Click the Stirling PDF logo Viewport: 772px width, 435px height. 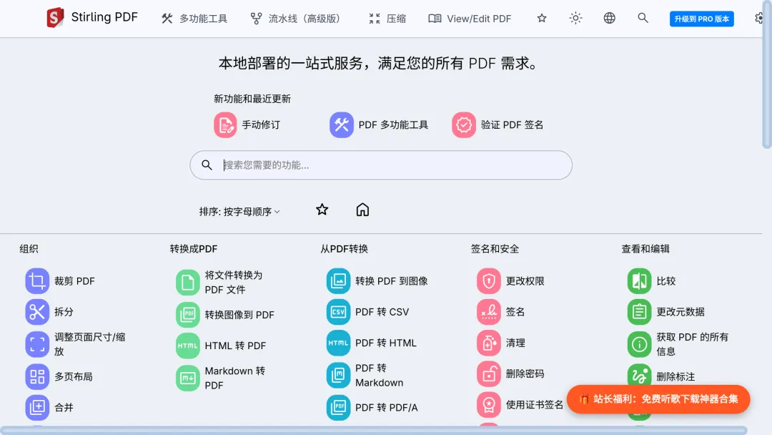coord(55,18)
